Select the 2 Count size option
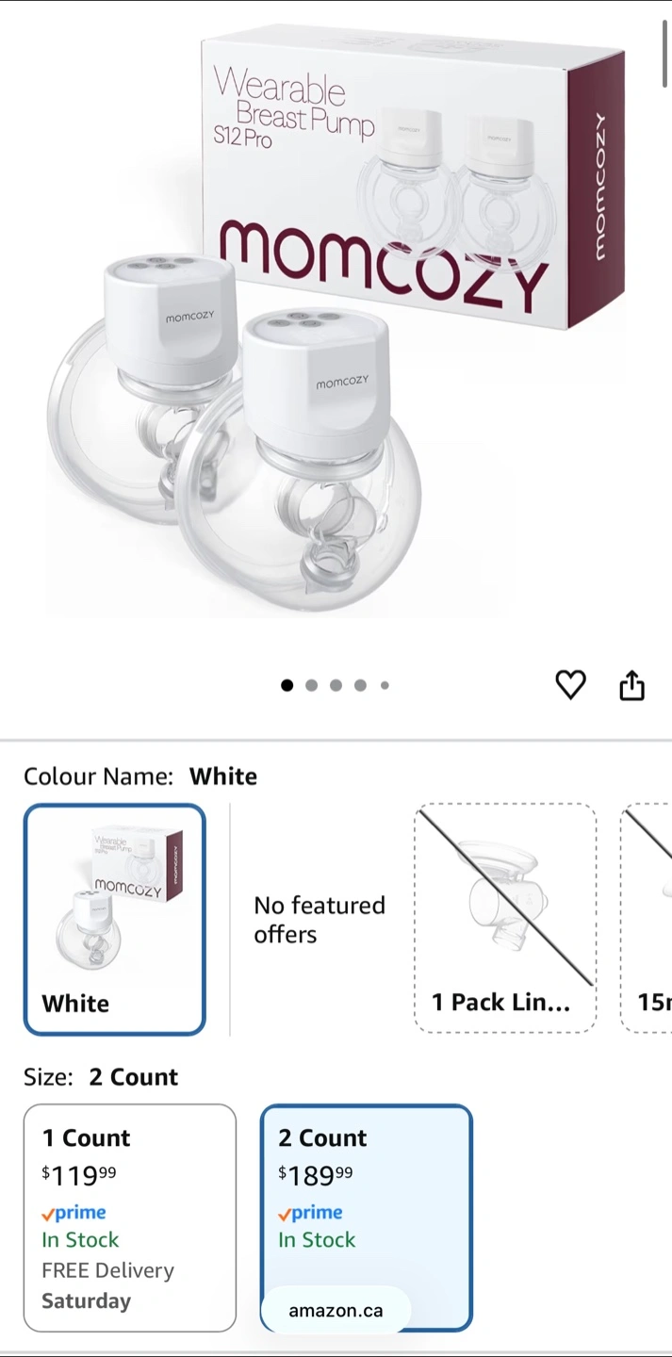The height and width of the screenshot is (1357, 672). pos(366,1218)
